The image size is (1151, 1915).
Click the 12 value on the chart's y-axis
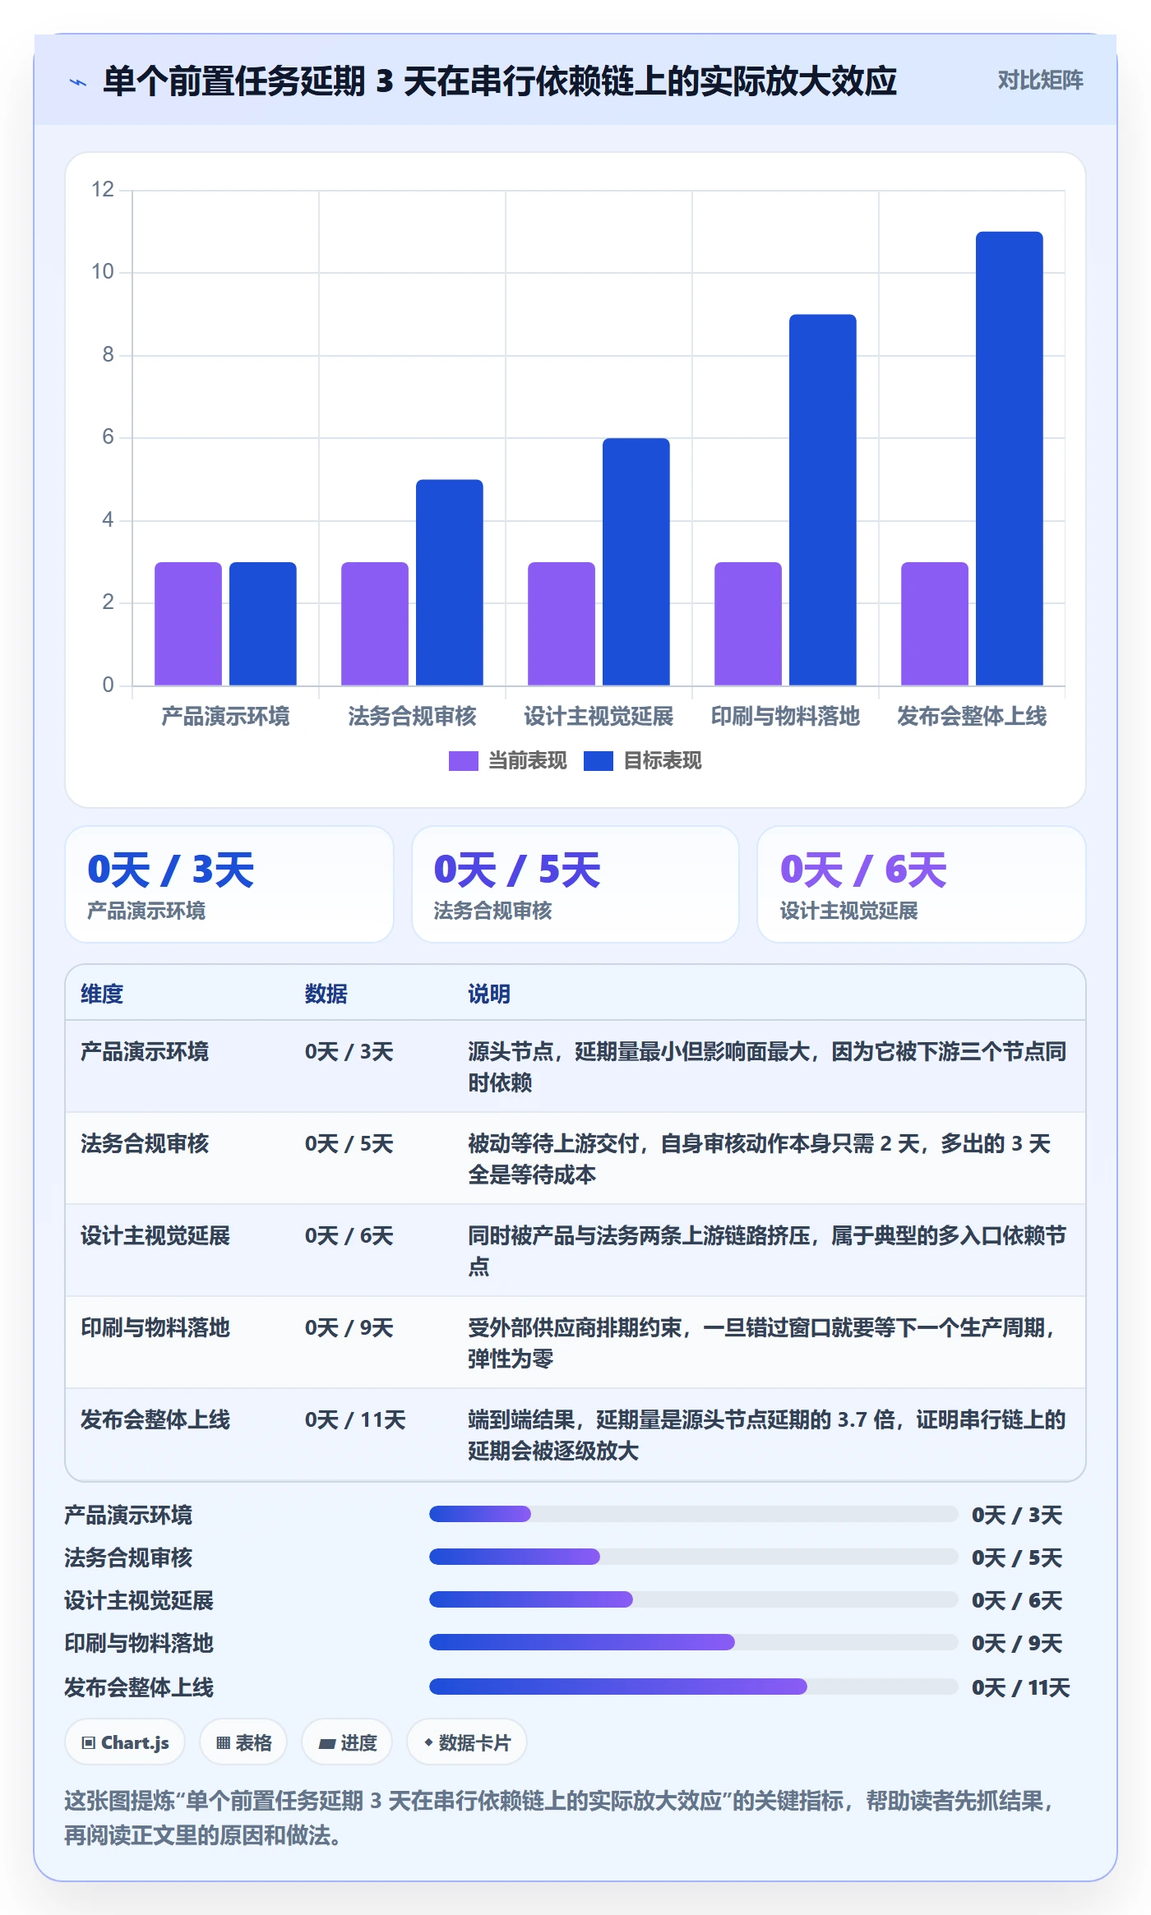coord(103,189)
